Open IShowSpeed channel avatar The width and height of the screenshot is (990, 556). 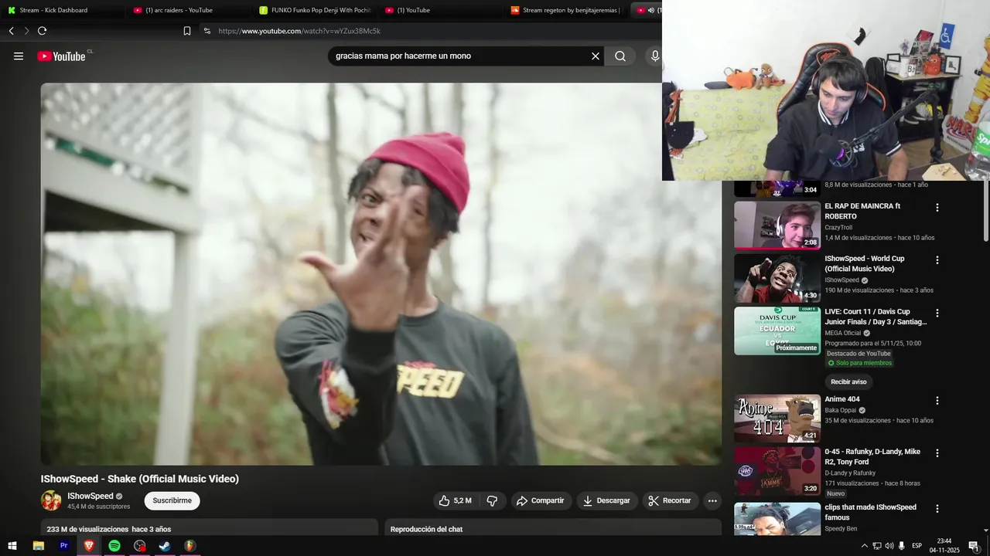click(51, 500)
